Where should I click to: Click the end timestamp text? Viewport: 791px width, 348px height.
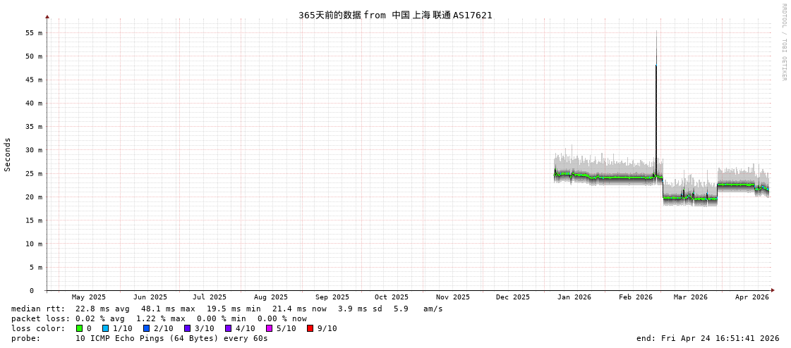[707, 338]
